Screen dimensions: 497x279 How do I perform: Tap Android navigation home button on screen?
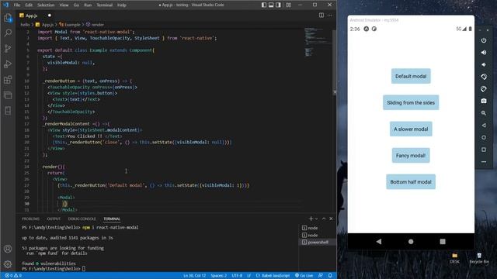(411, 241)
